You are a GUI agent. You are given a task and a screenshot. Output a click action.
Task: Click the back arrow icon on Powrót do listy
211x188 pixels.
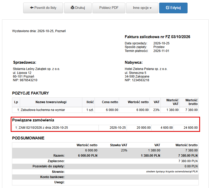click(32, 8)
